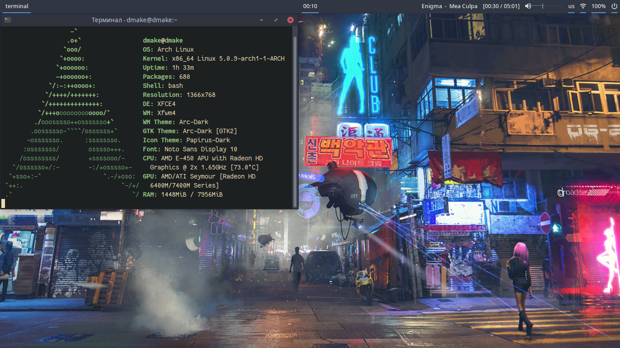Minimize the Терминал window
The image size is (620, 348).
point(261,20)
